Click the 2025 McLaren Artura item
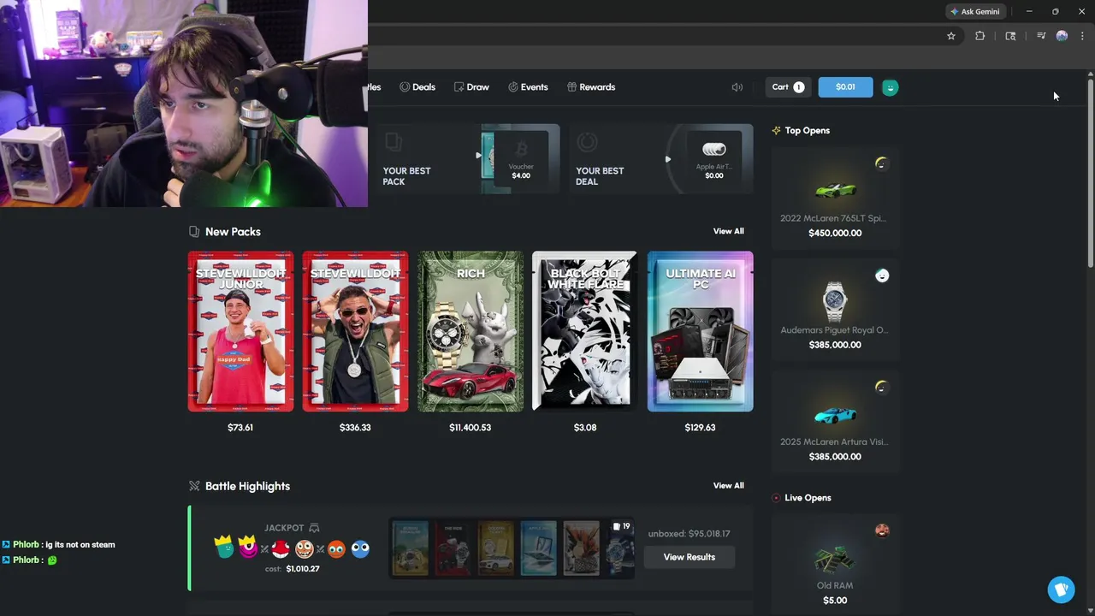 (x=835, y=422)
